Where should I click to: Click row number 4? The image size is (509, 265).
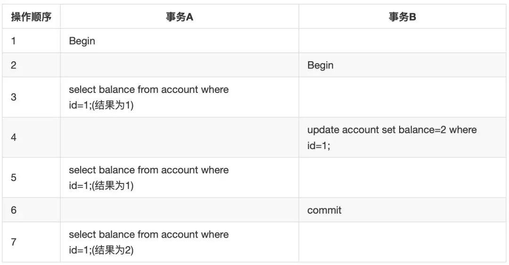13,137
